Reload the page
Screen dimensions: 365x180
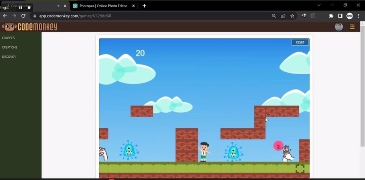[24, 16]
